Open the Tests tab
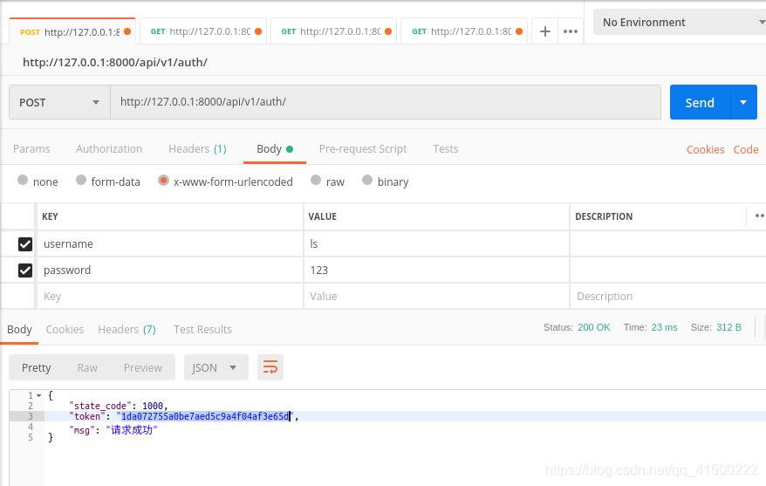 click(x=446, y=149)
